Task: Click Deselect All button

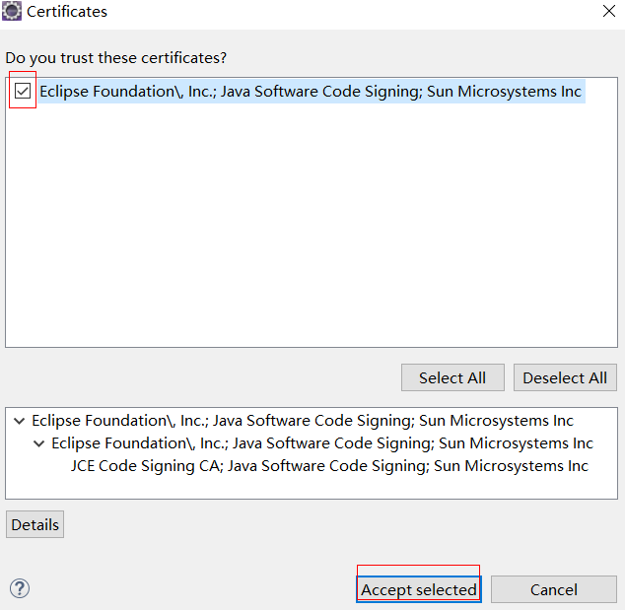Action: 565,377
